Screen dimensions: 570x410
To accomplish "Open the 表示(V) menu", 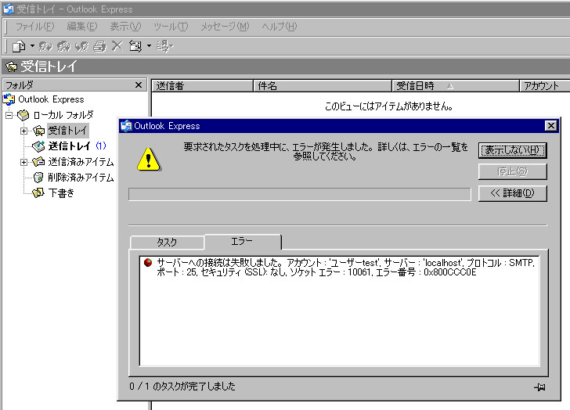I will pyautogui.click(x=125, y=26).
